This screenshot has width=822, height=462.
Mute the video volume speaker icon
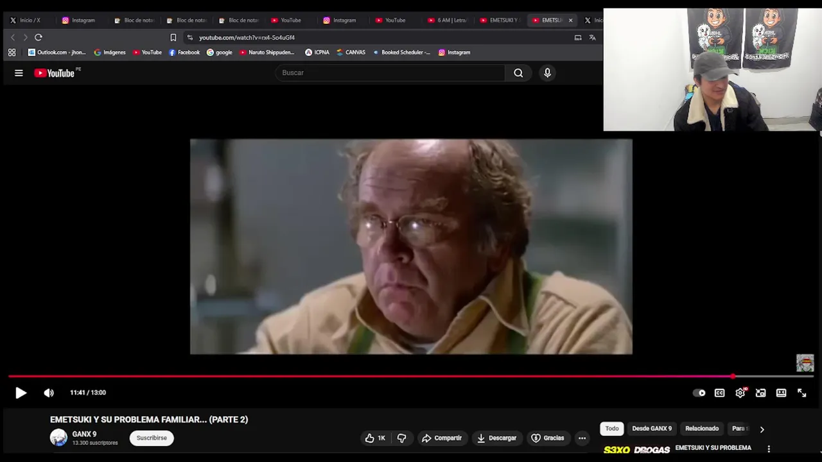[49, 393]
